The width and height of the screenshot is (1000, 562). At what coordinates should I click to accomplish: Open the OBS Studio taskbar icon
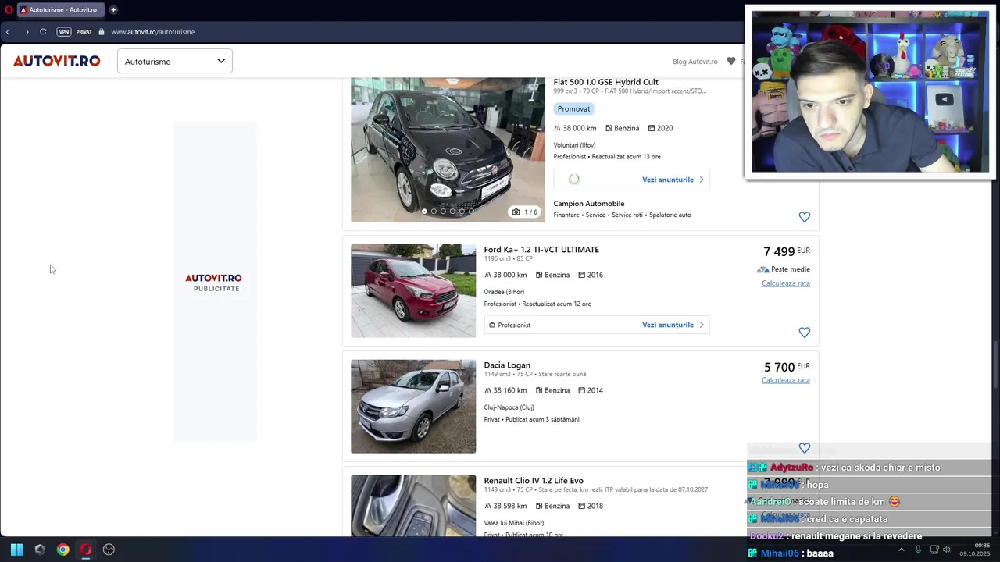point(109,550)
